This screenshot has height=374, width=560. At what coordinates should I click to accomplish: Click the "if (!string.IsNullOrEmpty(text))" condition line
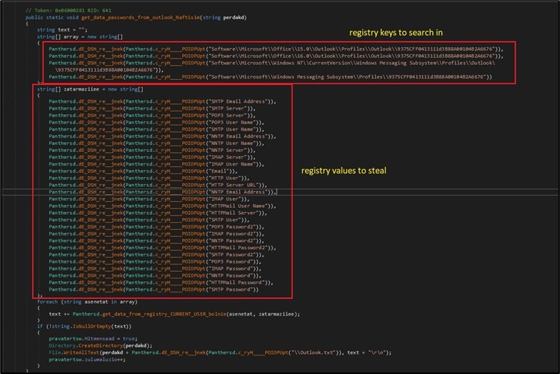(x=84, y=326)
